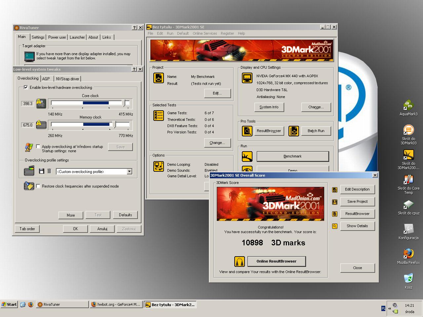The image size is (423, 317).
Task: Open the File menu in 3DMark2001
Action: click(x=150, y=33)
